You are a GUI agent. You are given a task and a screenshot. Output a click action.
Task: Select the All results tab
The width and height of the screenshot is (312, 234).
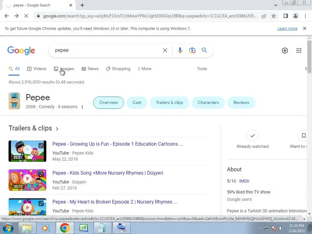(x=14, y=69)
